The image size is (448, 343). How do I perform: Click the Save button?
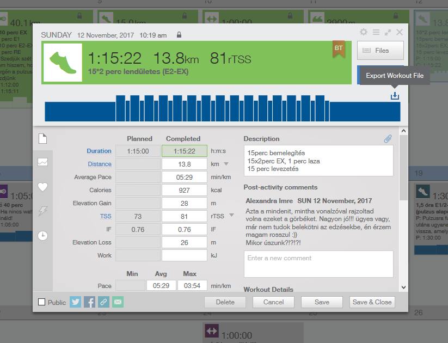coord(322,302)
